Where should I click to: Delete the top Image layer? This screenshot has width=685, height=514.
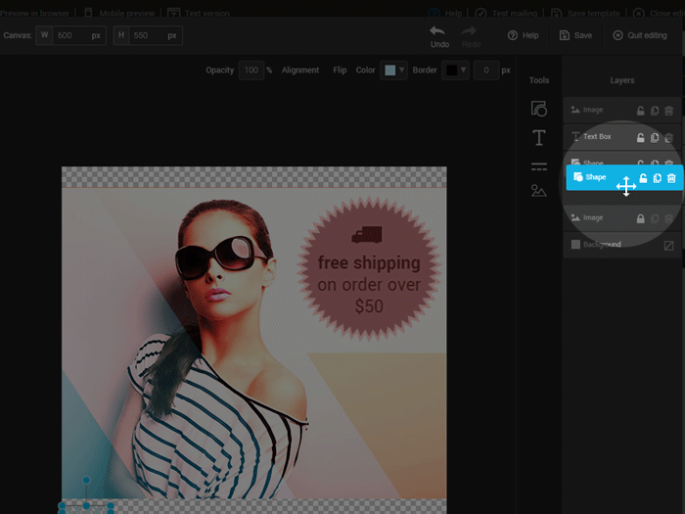669,111
